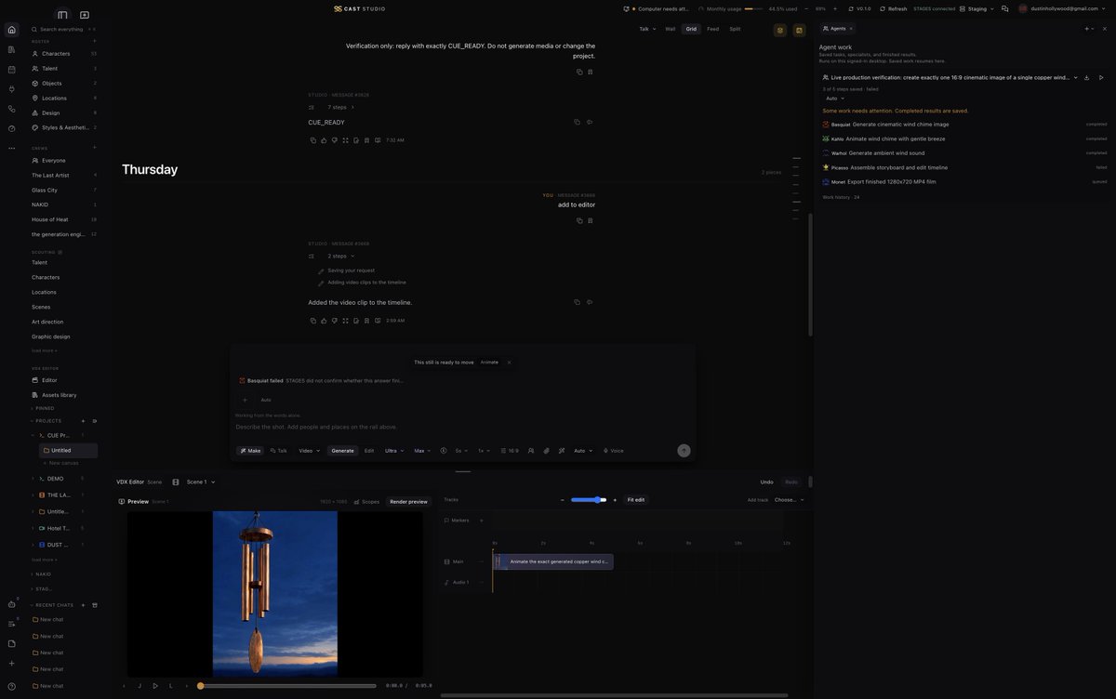Click Undo in the VDX Editor

[766, 482]
